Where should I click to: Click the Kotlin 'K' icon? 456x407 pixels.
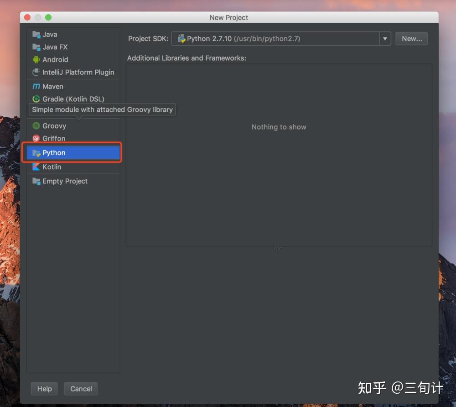36,167
